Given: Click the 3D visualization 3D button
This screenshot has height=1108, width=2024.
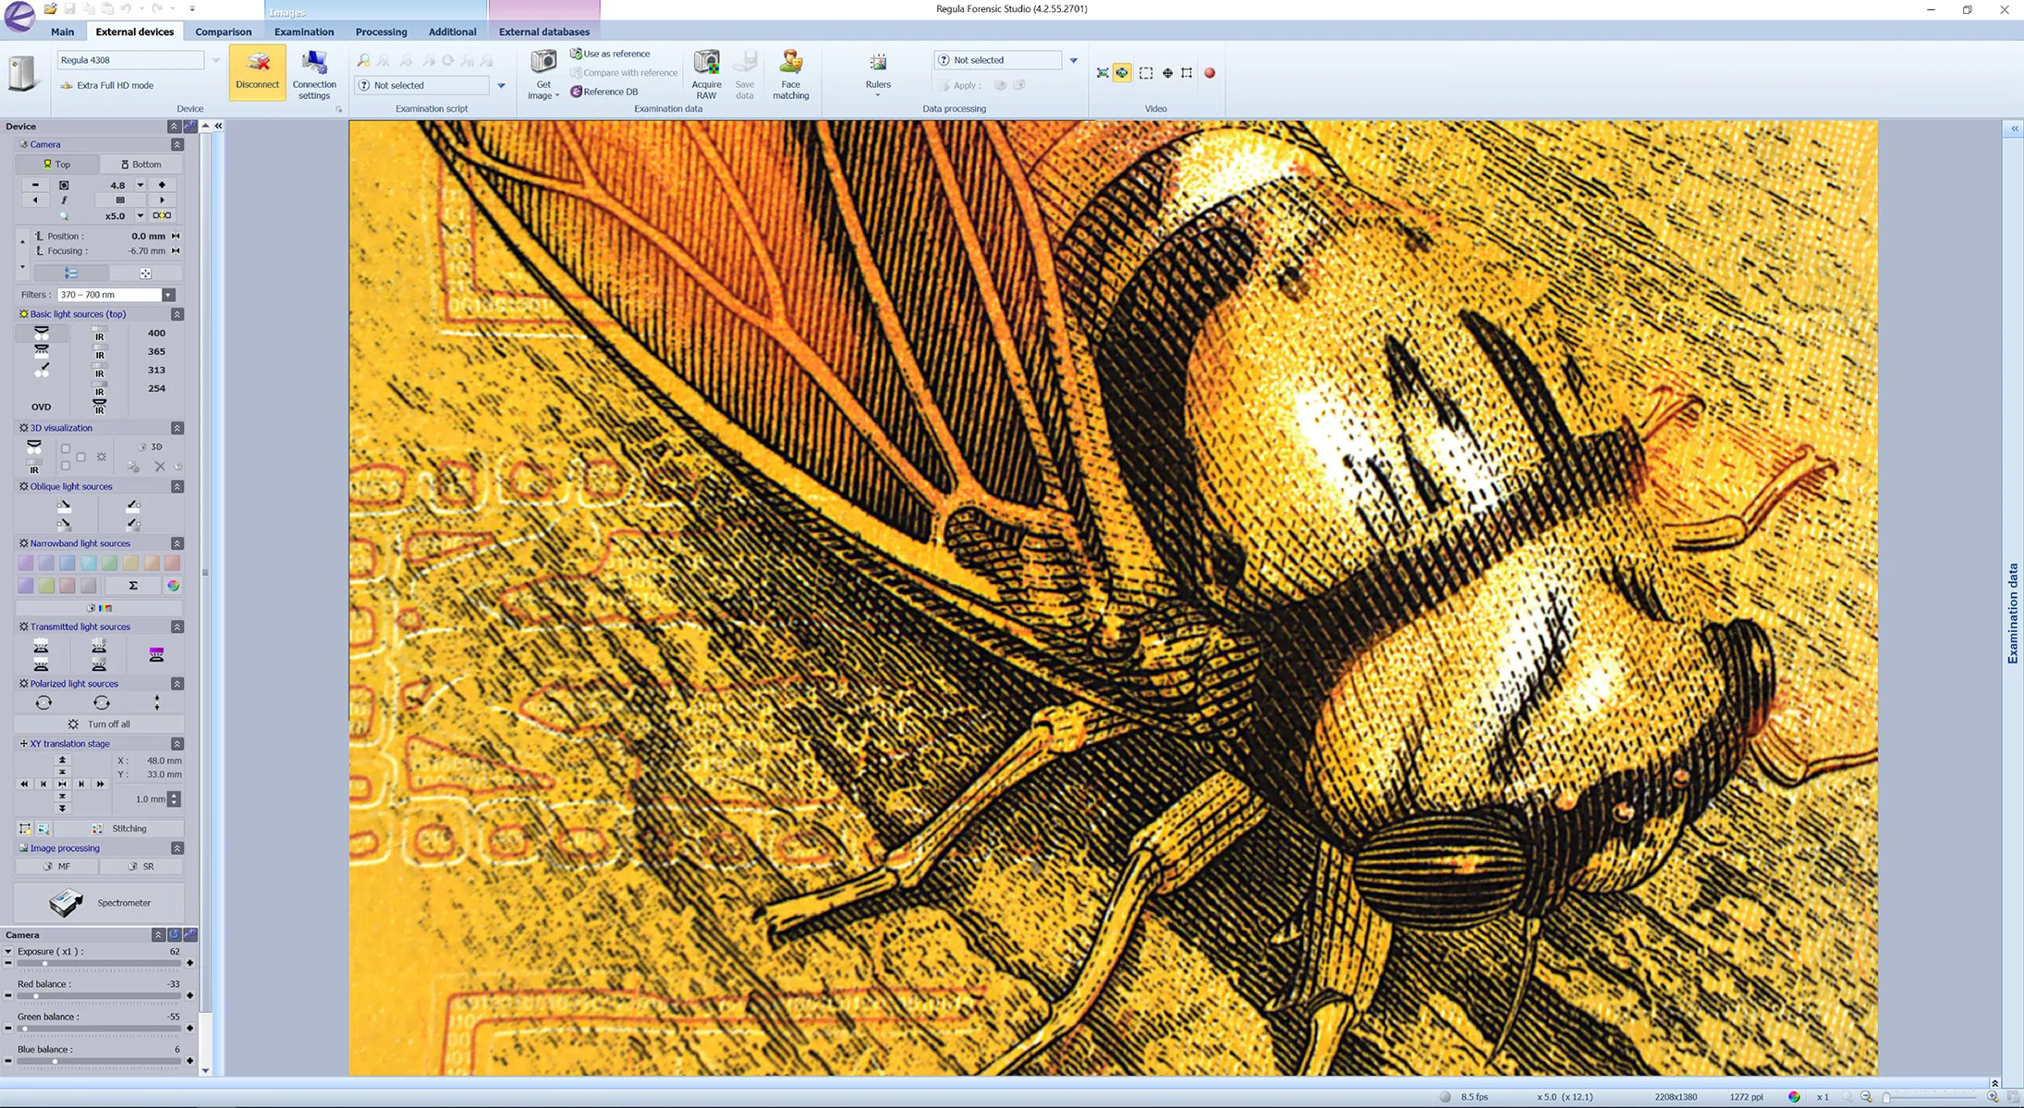Looking at the screenshot, I should pos(151,446).
